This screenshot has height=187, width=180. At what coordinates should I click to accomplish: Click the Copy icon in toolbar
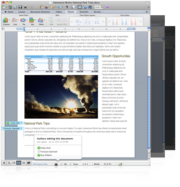click(x=36, y=7)
